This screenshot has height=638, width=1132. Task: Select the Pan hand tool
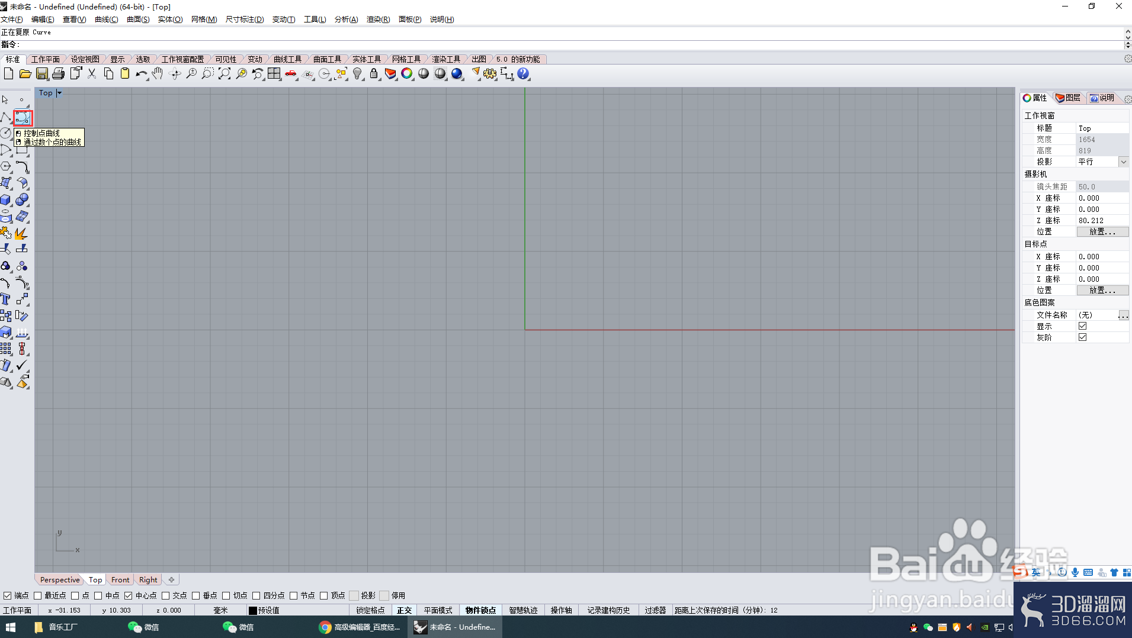158,74
